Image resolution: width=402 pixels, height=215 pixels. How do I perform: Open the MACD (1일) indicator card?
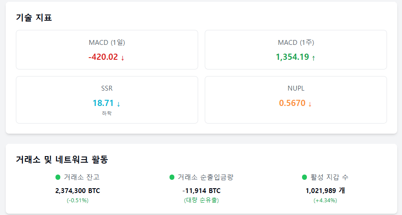(107, 50)
